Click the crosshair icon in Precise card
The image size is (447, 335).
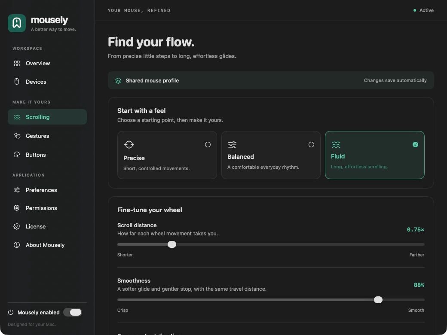point(129,144)
